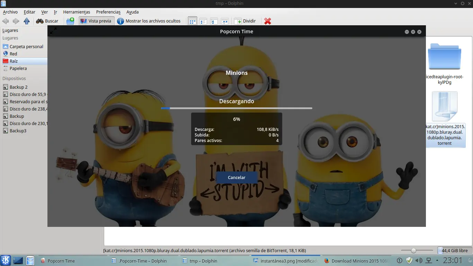473x266 pixels.
Task: Go forward with the Dolphin forward arrow
Action: pos(16,21)
